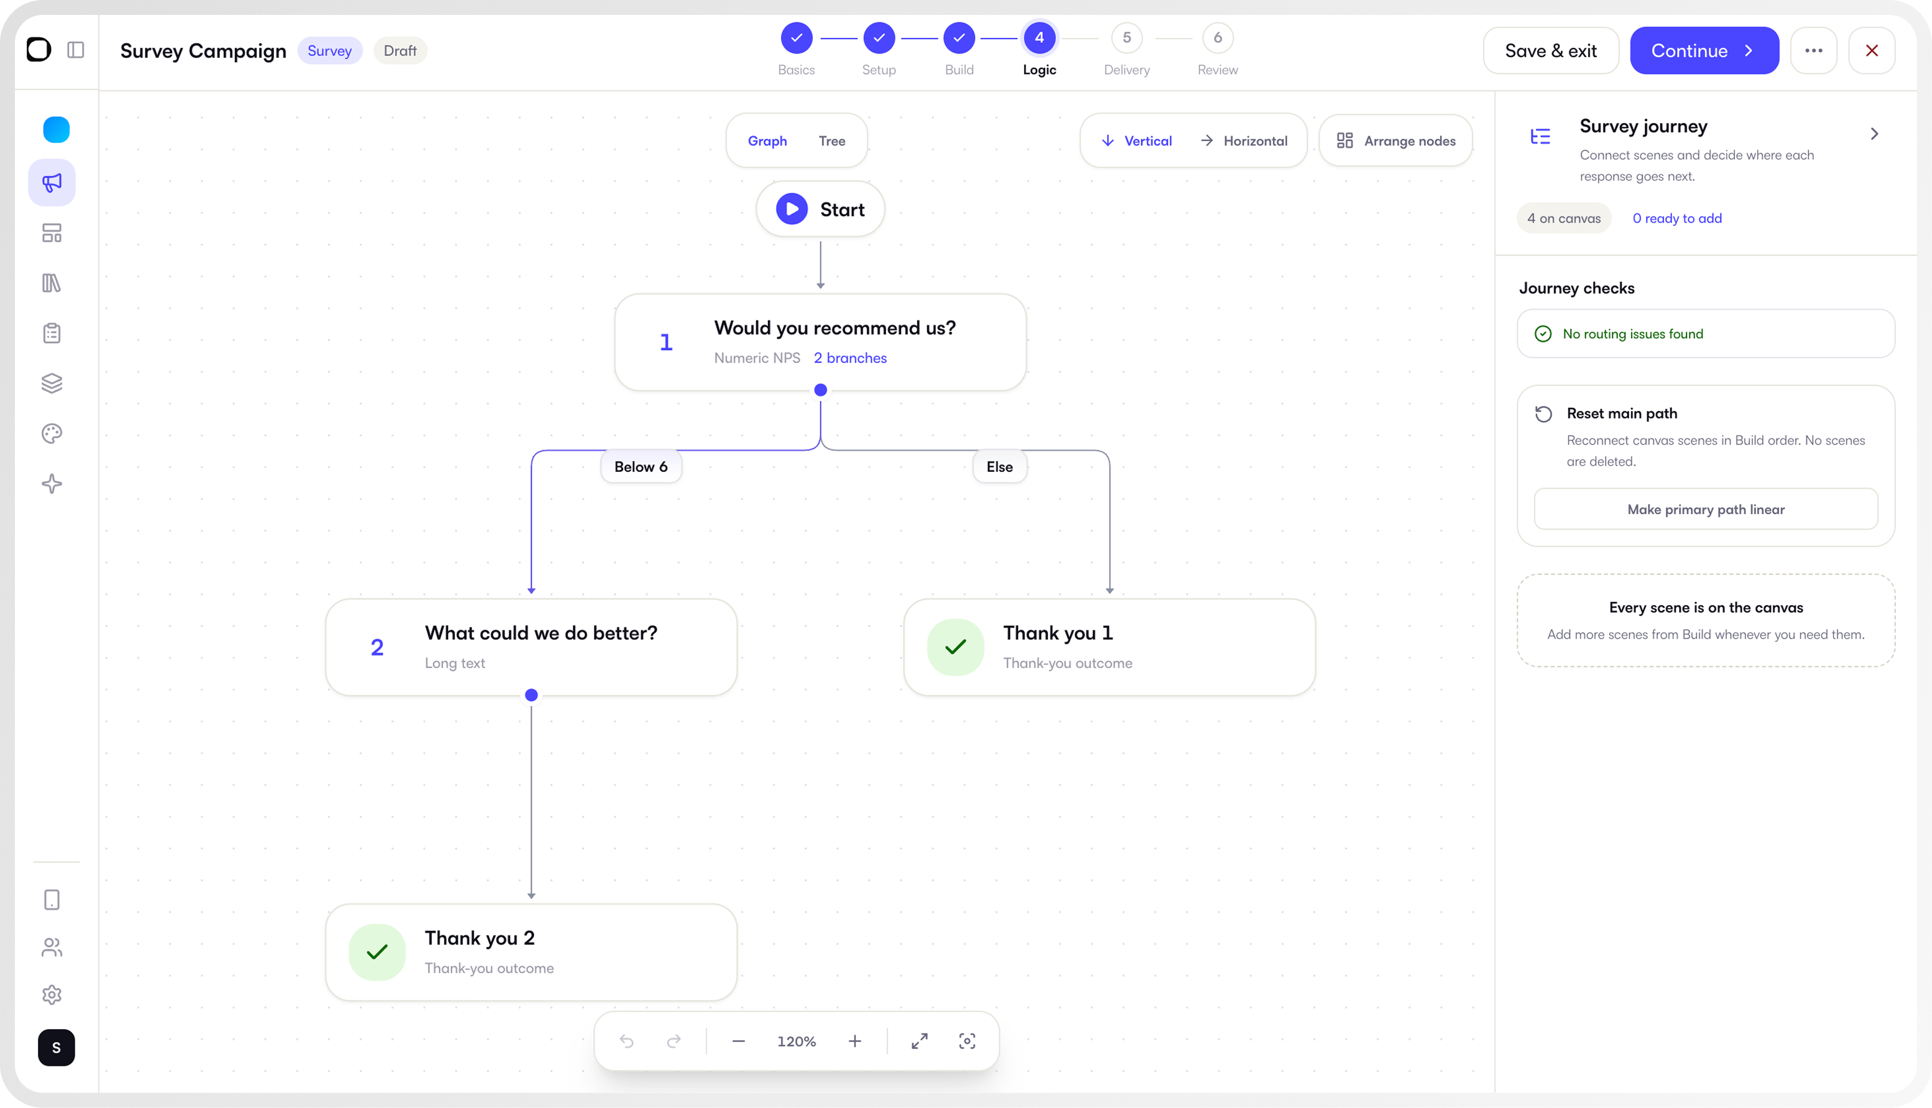1932x1108 pixels.
Task: Click Save & exit button
Action: pos(1551,50)
